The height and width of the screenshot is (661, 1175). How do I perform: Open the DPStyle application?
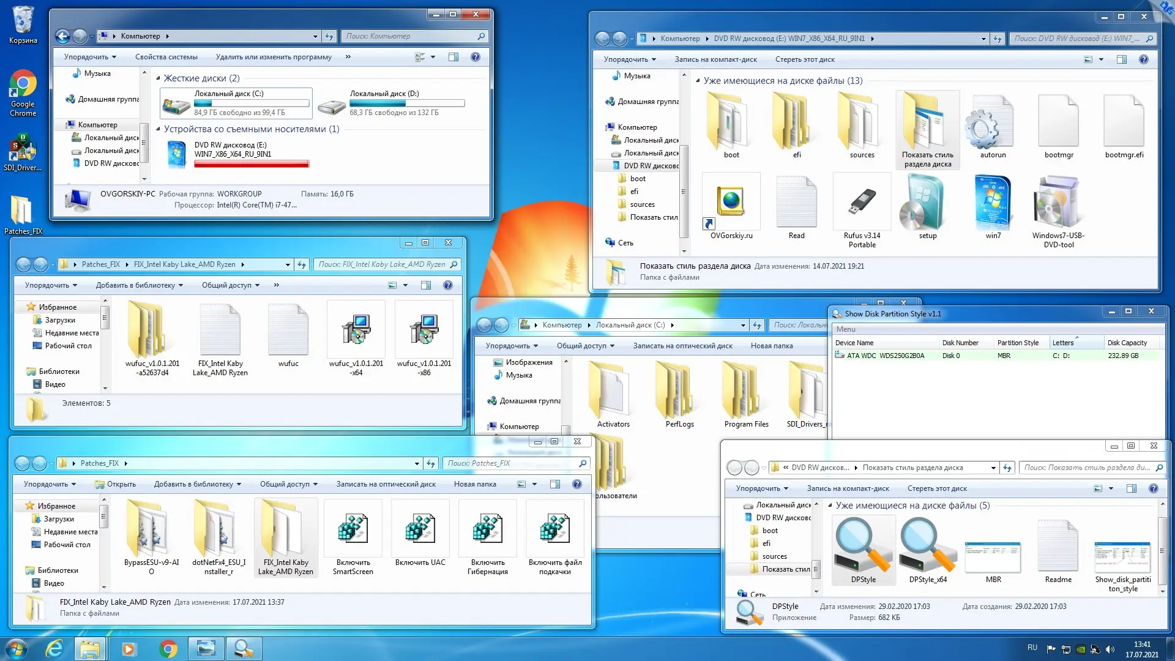(862, 547)
